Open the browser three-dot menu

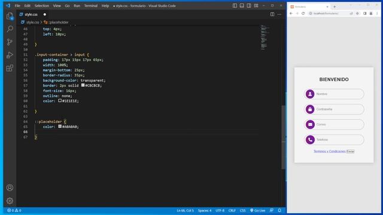[x=377, y=13]
